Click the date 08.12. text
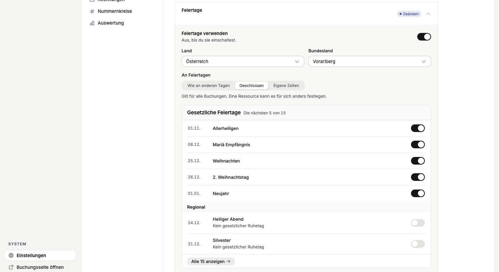This screenshot has height=272, width=499. click(x=194, y=144)
